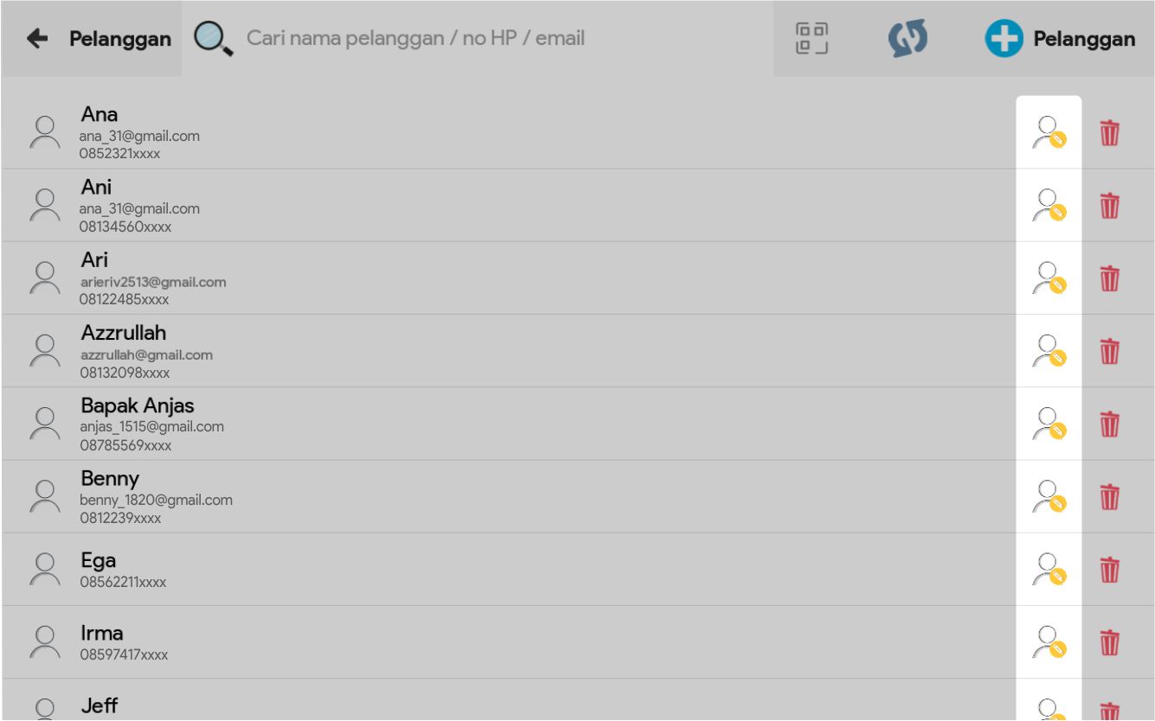
Task: Click the magnifier search icon
Action: pyautogui.click(x=213, y=39)
